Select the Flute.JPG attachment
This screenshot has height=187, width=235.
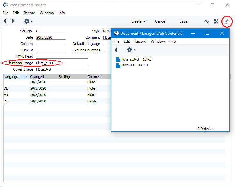tap(128, 65)
